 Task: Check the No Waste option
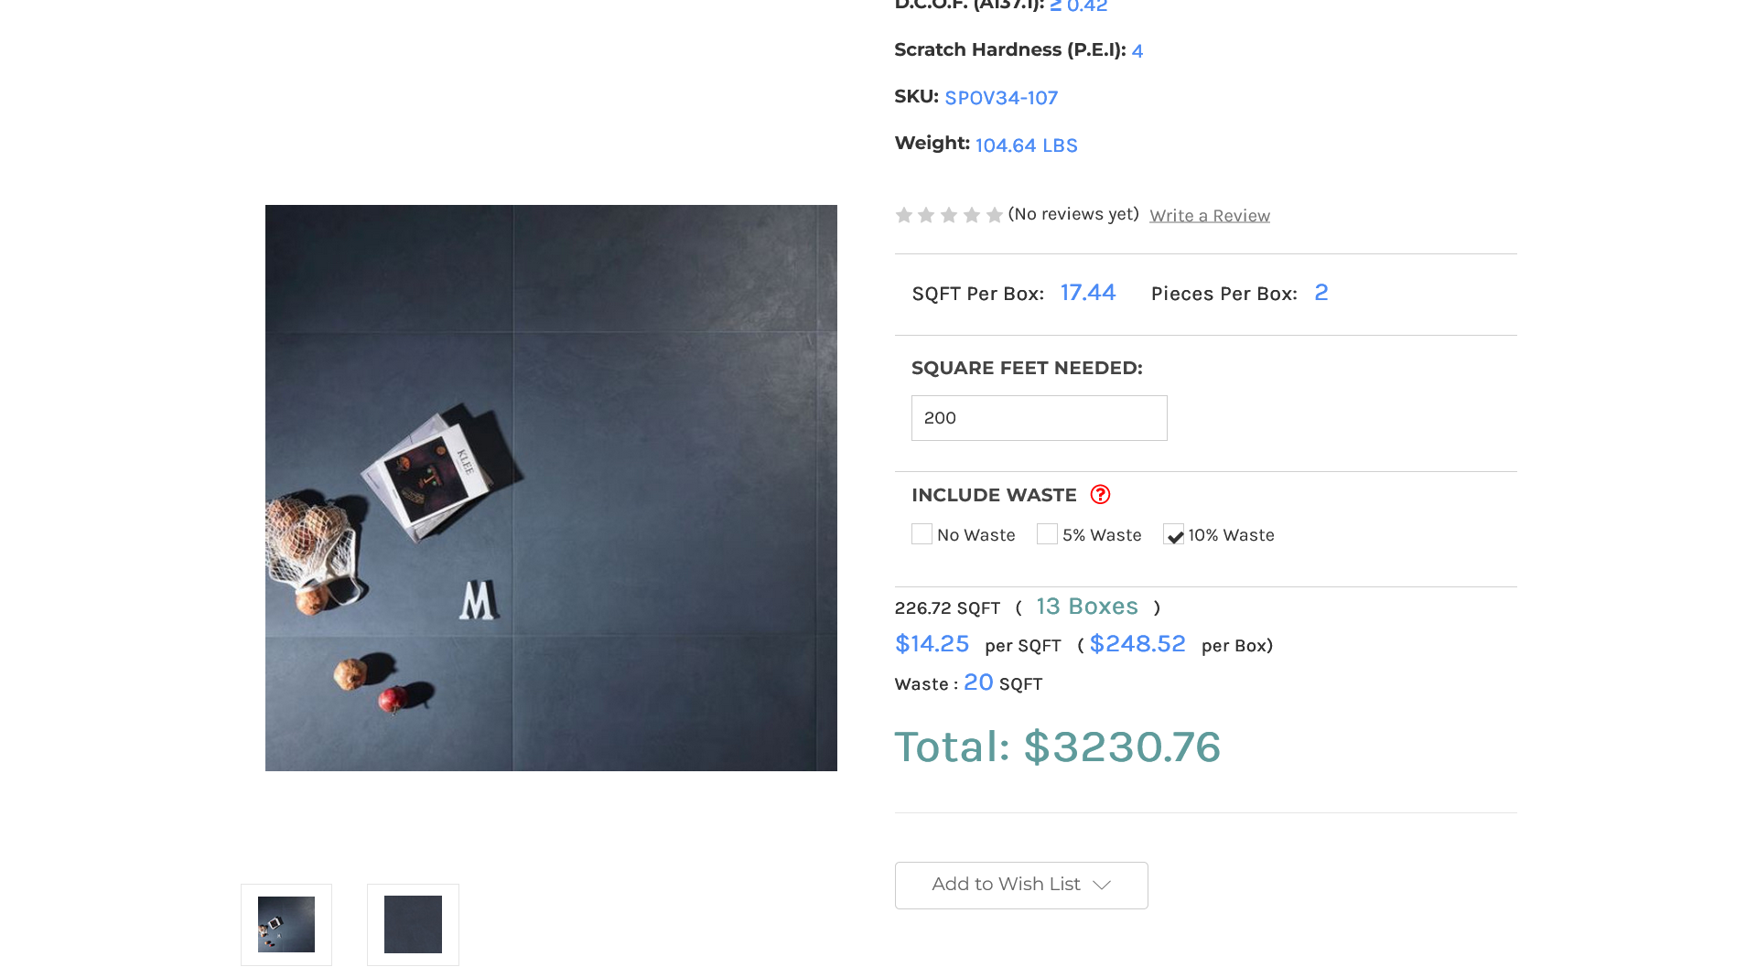click(922, 534)
